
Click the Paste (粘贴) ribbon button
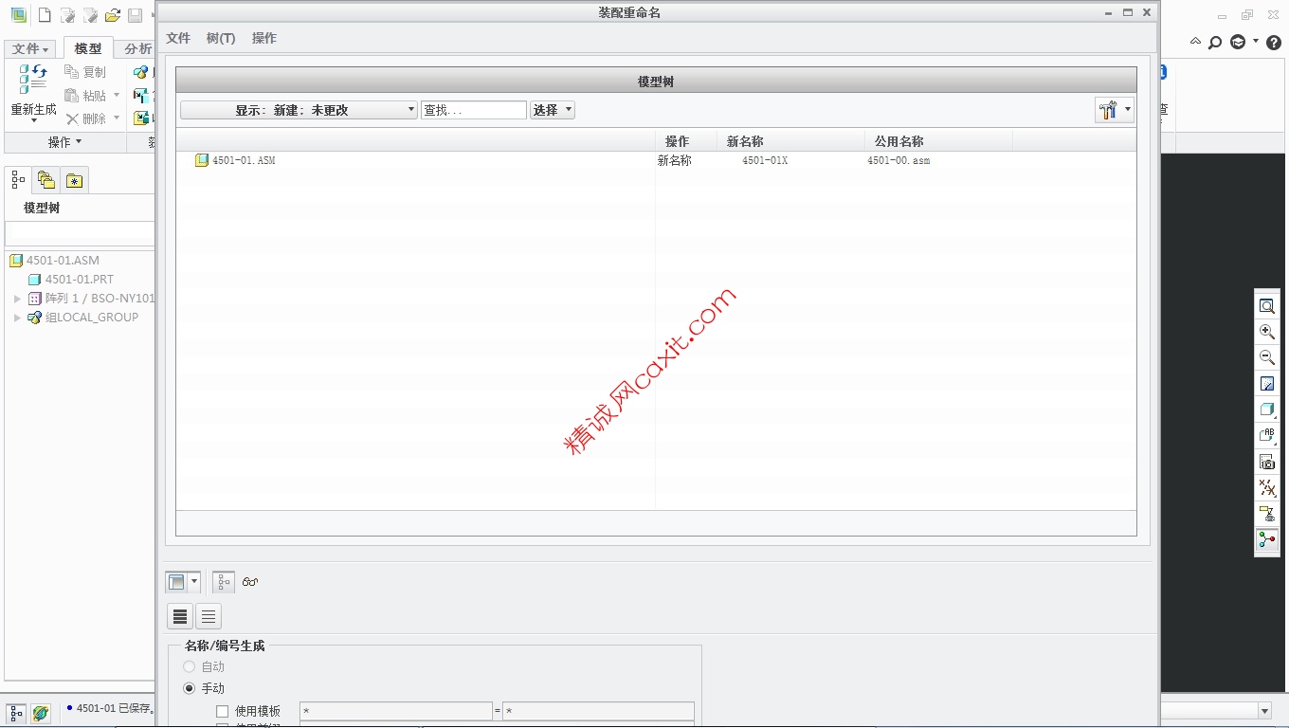coord(85,96)
